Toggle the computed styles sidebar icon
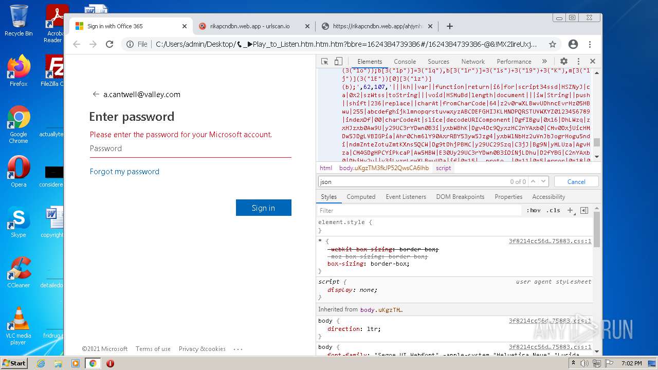Screen dimensions: 658x370 (x=584, y=210)
